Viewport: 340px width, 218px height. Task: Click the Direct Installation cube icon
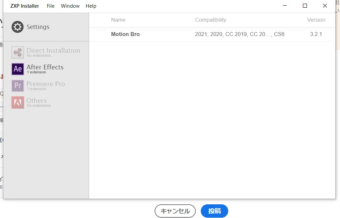tap(17, 52)
